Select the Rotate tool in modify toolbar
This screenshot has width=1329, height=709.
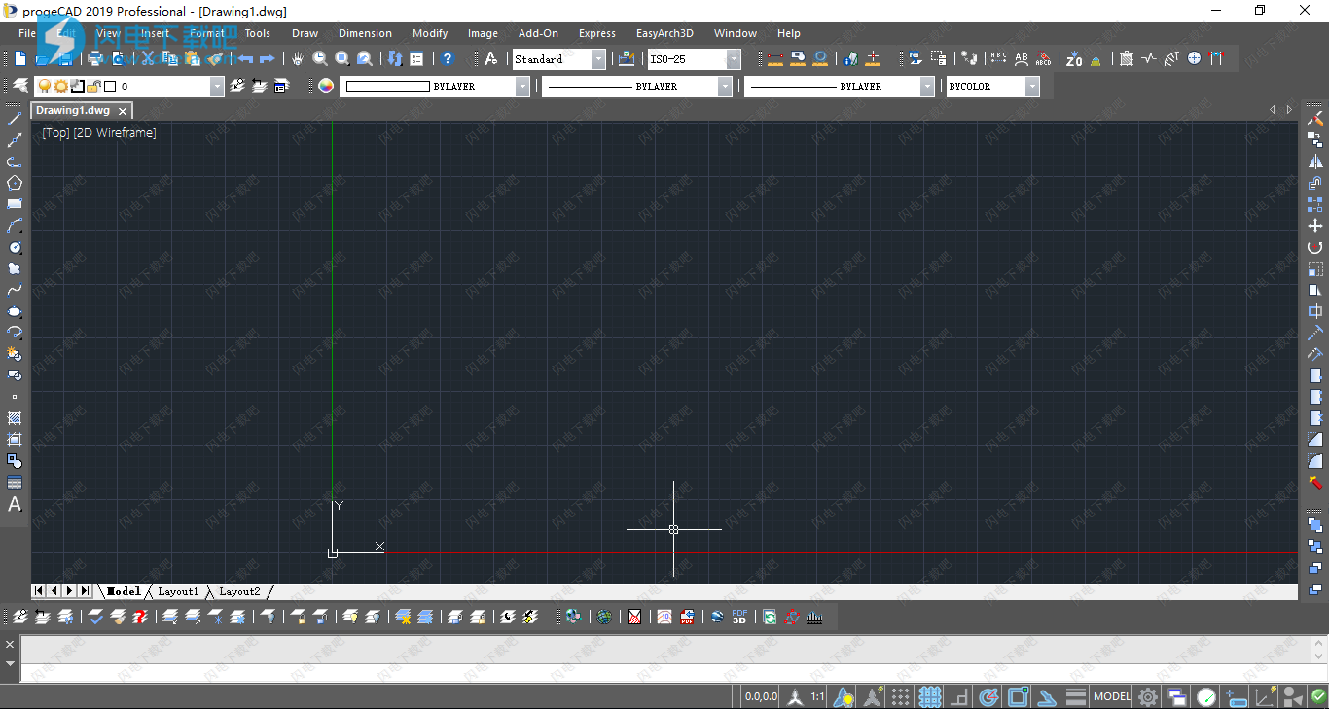point(1315,247)
